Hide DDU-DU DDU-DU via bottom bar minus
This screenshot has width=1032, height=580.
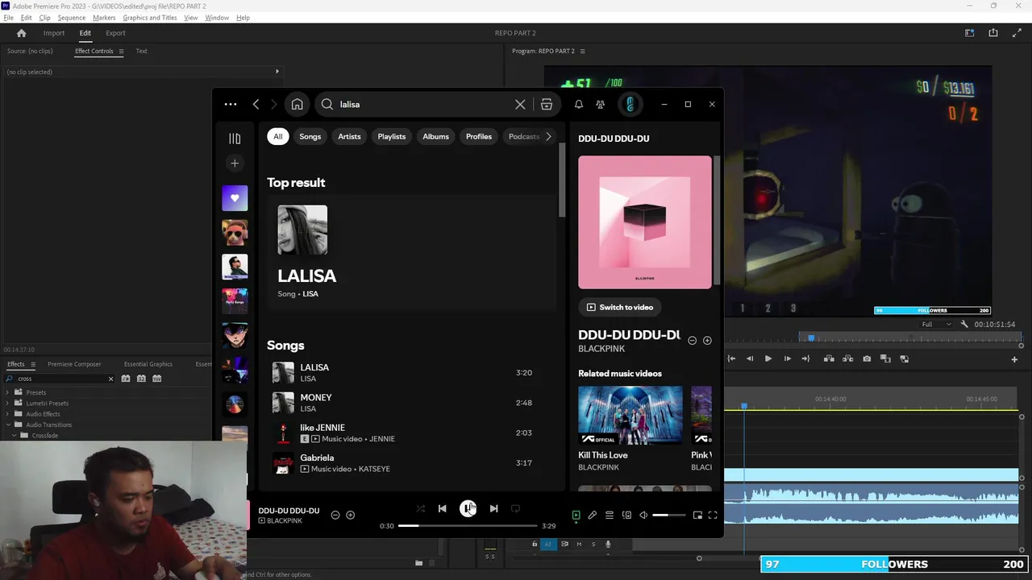[x=335, y=515]
